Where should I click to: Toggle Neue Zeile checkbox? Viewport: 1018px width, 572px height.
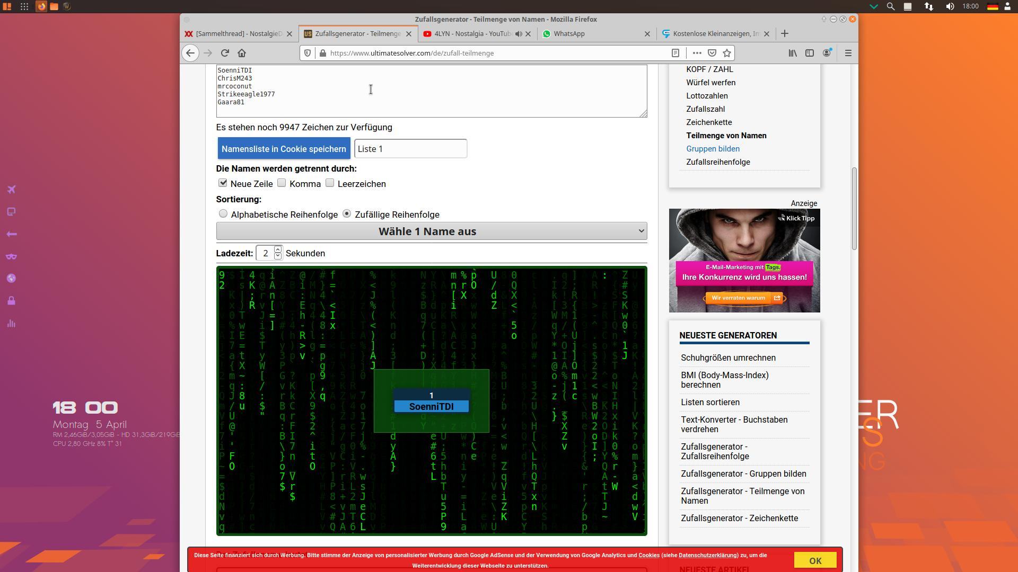coord(223,183)
